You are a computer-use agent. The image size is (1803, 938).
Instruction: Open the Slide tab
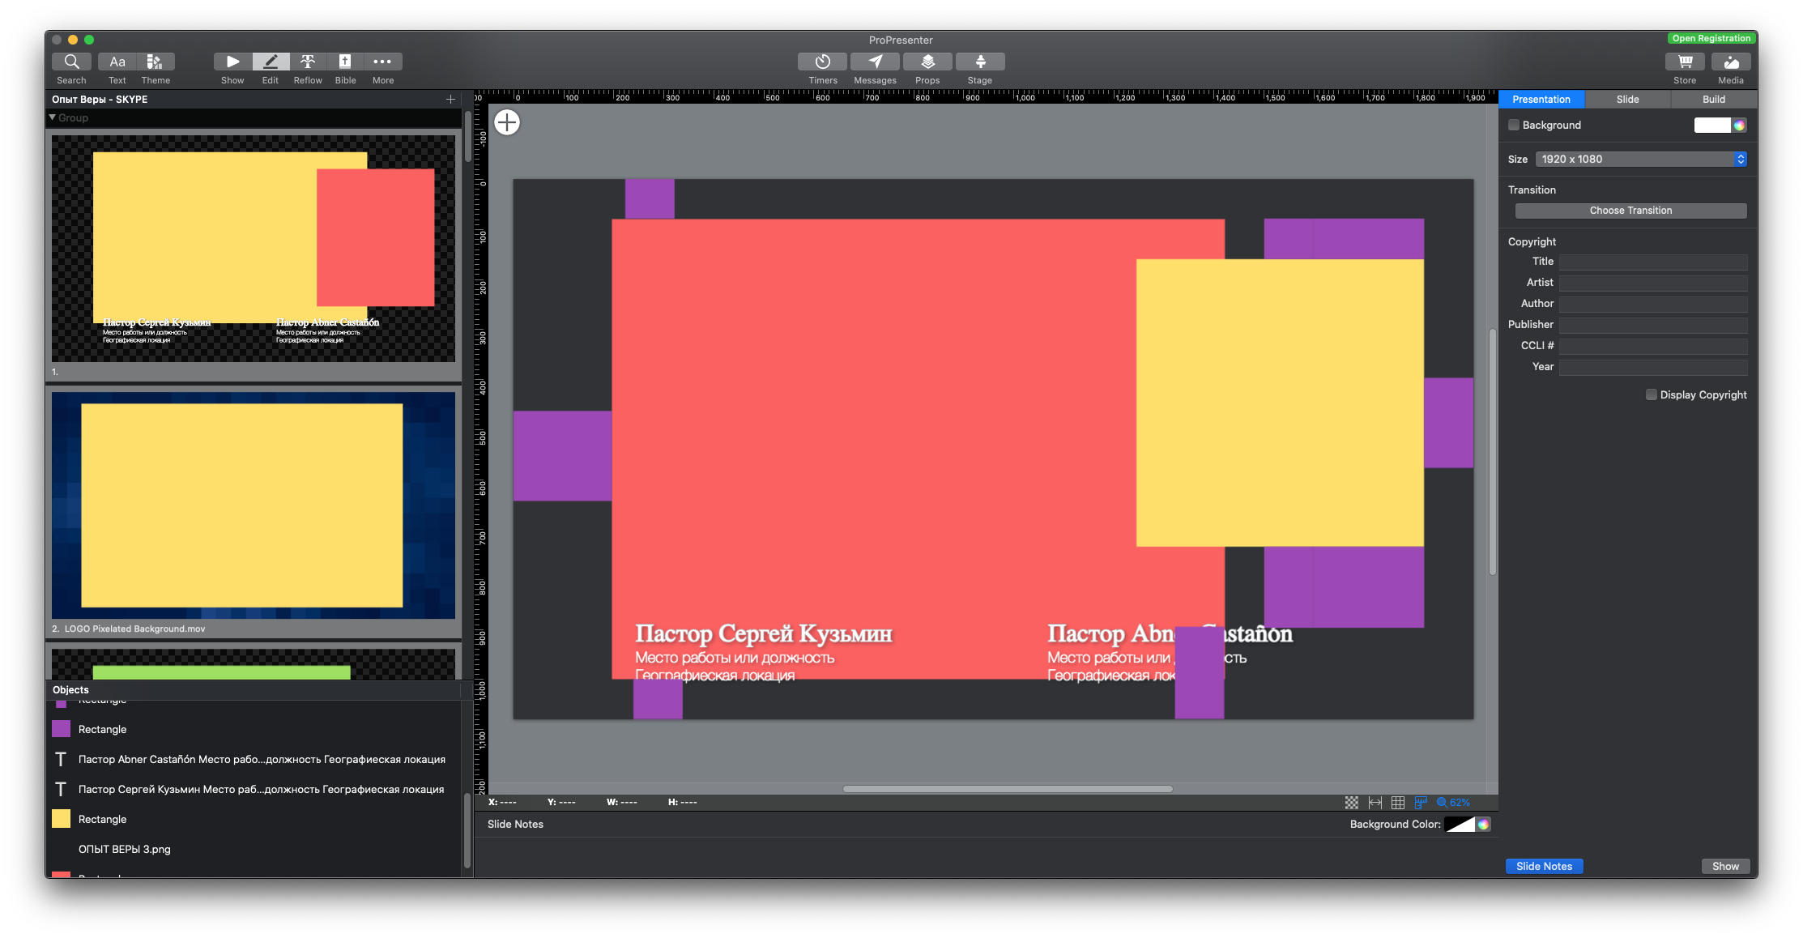point(1627,99)
